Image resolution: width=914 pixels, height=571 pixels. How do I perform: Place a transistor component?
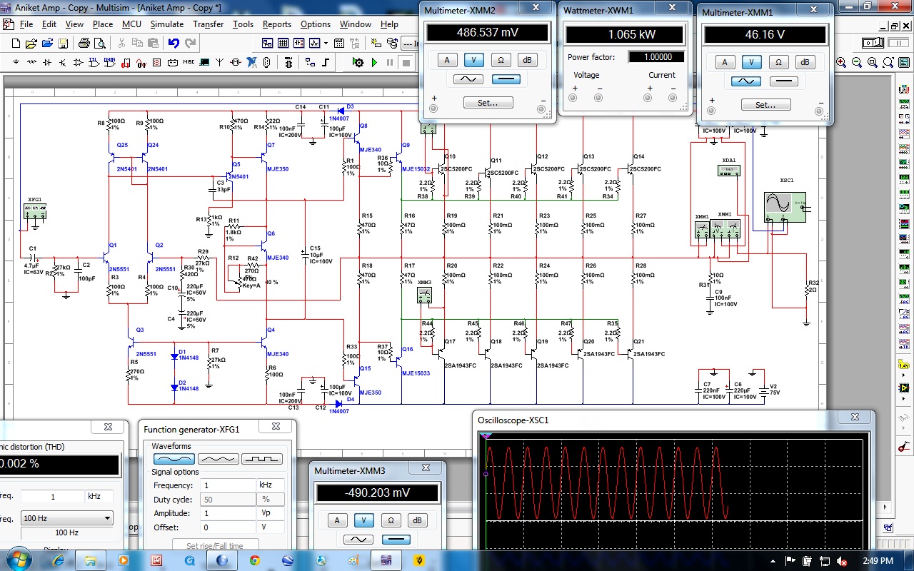click(x=63, y=62)
